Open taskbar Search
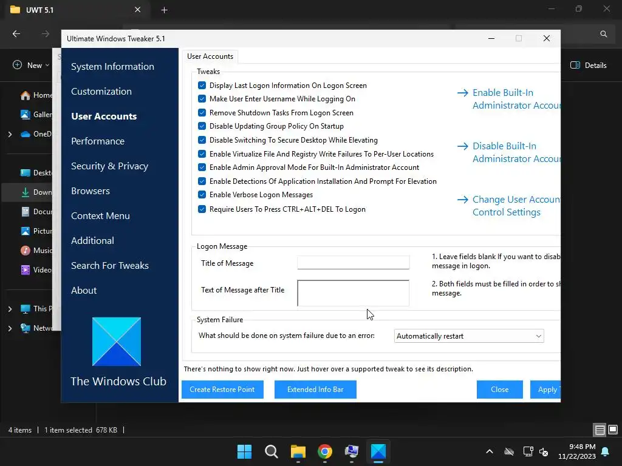The width and height of the screenshot is (622, 466). pos(272,451)
